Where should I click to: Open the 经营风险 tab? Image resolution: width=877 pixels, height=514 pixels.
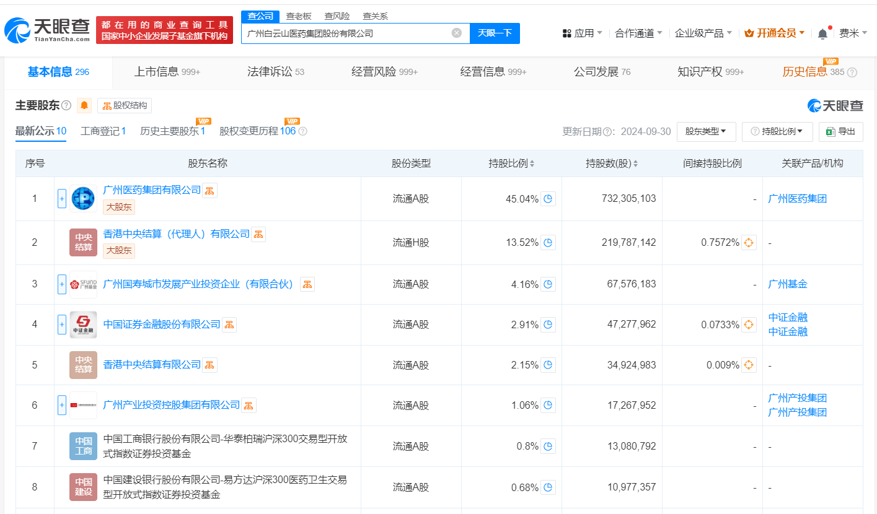click(x=384, y=72)
